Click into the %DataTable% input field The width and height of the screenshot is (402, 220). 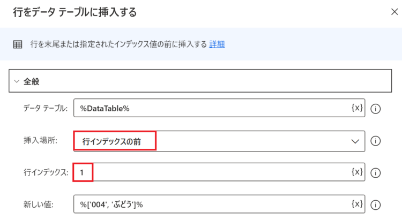click(219, 108)
